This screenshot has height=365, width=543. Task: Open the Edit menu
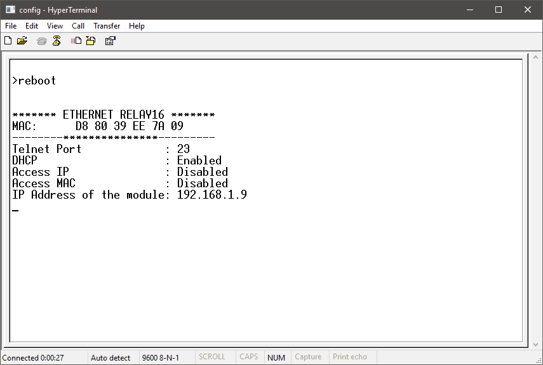32,26
